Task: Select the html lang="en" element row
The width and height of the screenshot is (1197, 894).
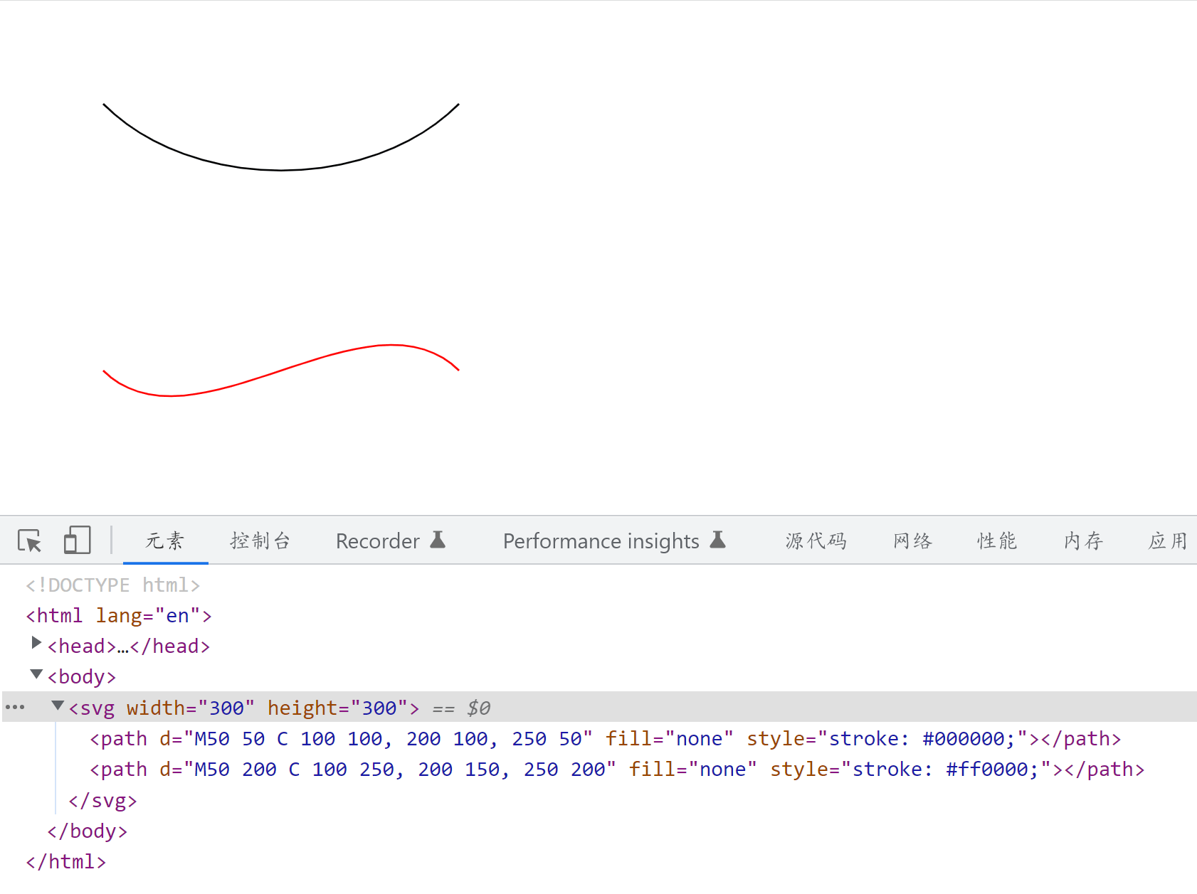Action: (x=119, y=615)
